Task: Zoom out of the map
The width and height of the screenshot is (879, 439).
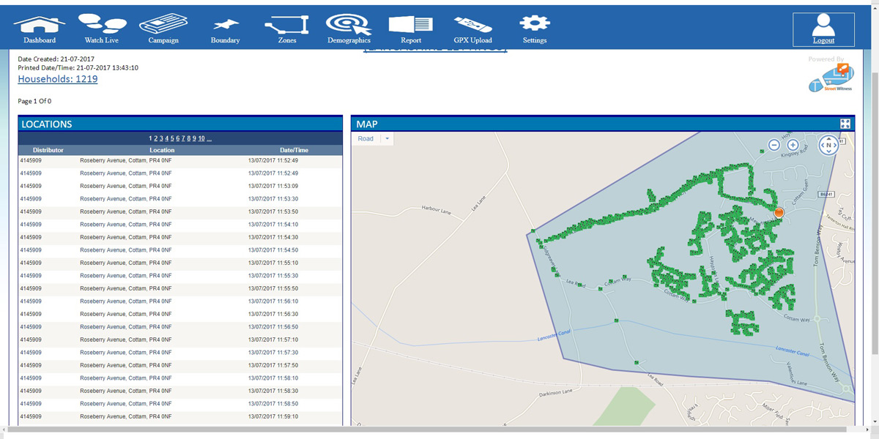Action: click(x=774, y=145)
